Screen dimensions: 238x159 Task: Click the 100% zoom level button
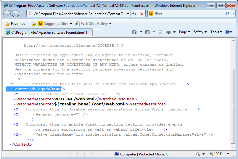click(216, 154)
